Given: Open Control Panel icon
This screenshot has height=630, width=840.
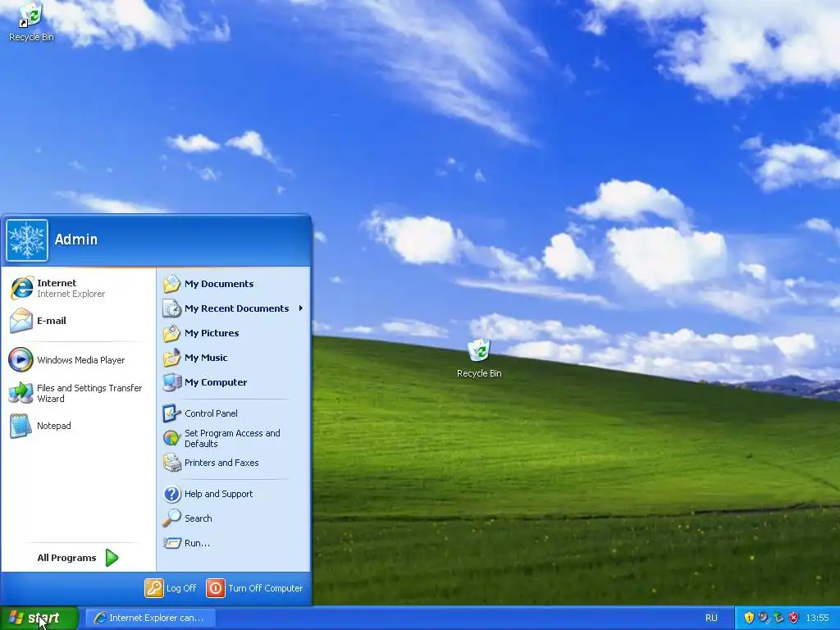Looking at the screenshot, I should click(171, 413).
